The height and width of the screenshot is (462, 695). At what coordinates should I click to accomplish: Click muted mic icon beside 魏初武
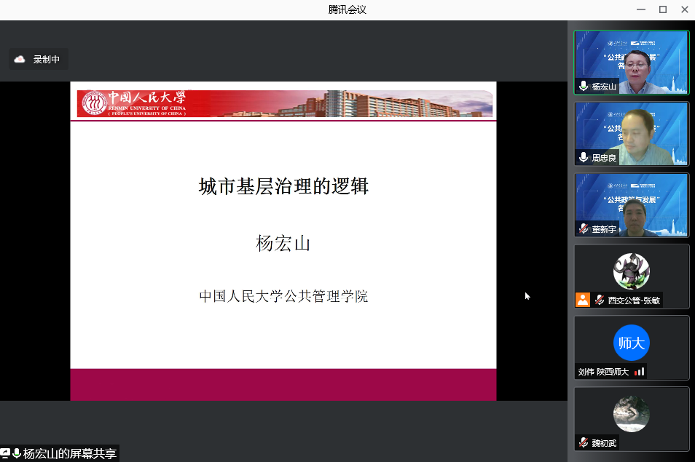584,442
